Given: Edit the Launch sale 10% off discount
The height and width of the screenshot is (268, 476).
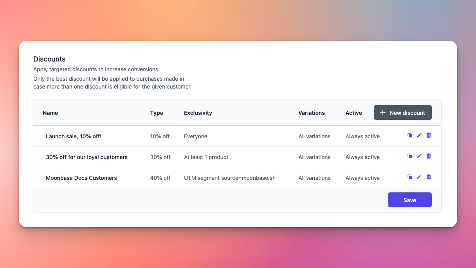Looking at the screenshot, I should [419, 135].
